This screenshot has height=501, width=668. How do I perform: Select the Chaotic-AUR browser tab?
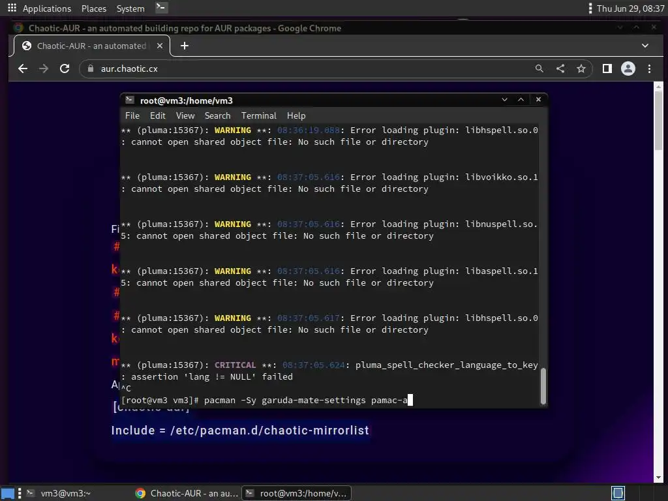point(91,46)
